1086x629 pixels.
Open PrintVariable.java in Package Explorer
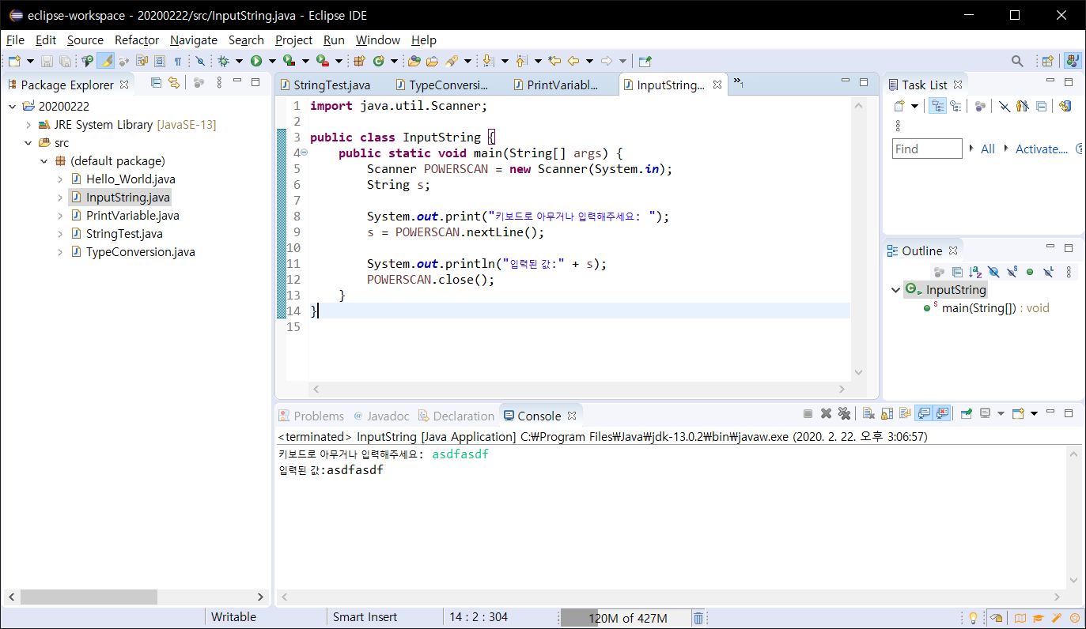(x=133, y=216)
